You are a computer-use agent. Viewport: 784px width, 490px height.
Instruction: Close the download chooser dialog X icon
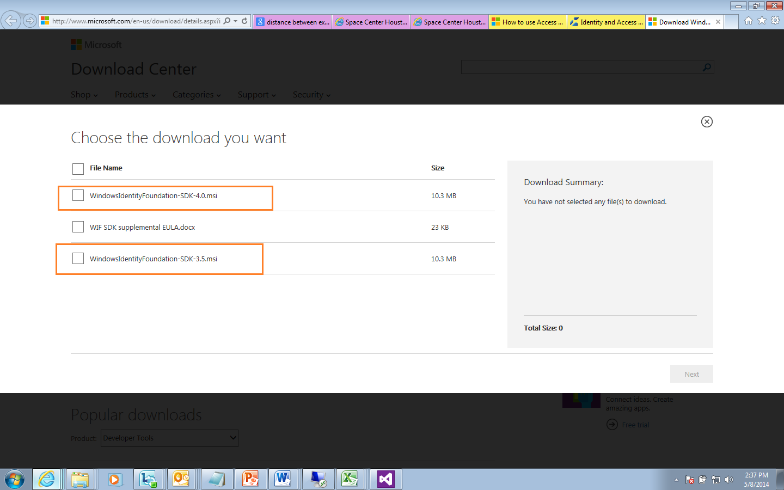[707, 121]
